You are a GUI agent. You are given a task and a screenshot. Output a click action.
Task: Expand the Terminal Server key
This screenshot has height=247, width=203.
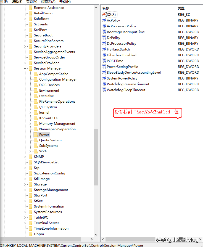[x=25, y=223]
